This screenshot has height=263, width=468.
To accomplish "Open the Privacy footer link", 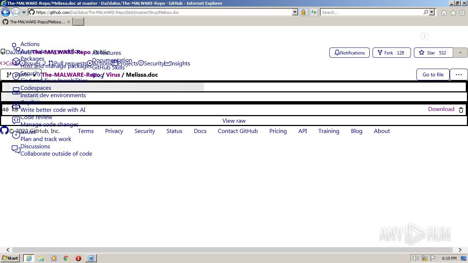I will pyautogui.click(x=114, y=131).
